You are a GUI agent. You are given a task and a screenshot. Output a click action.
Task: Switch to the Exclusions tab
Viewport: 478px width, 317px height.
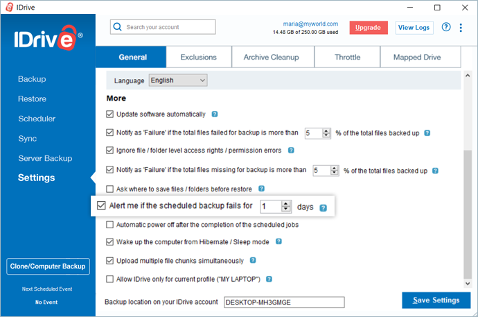pos(199,57)
